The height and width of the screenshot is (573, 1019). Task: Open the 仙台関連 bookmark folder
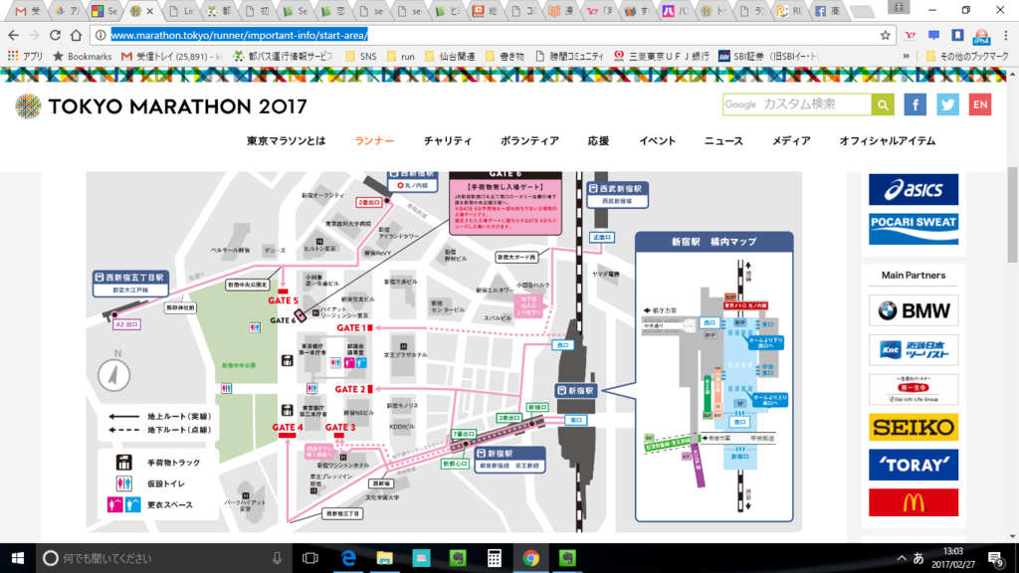point(450,57)
